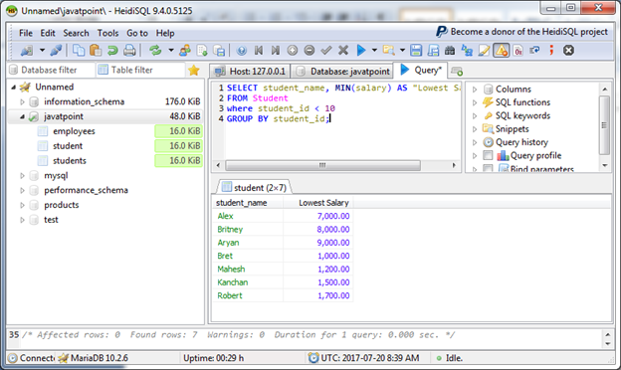Click the red semicolon delimiter icon
Viewport: 621px width, 370px height.
pyautogui.click(x=551, y=51)
